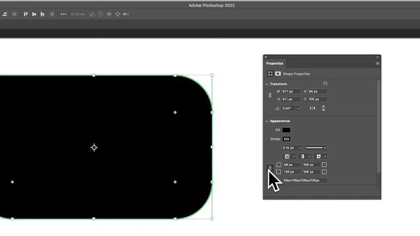The image size is (420, 236).
Task: Click the top-middle bounding box handle
Action: click(94, 75)
